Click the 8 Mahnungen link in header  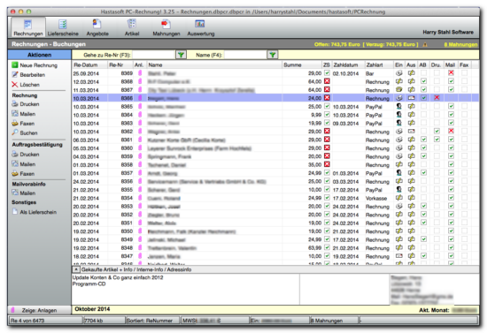click(460, 45)
